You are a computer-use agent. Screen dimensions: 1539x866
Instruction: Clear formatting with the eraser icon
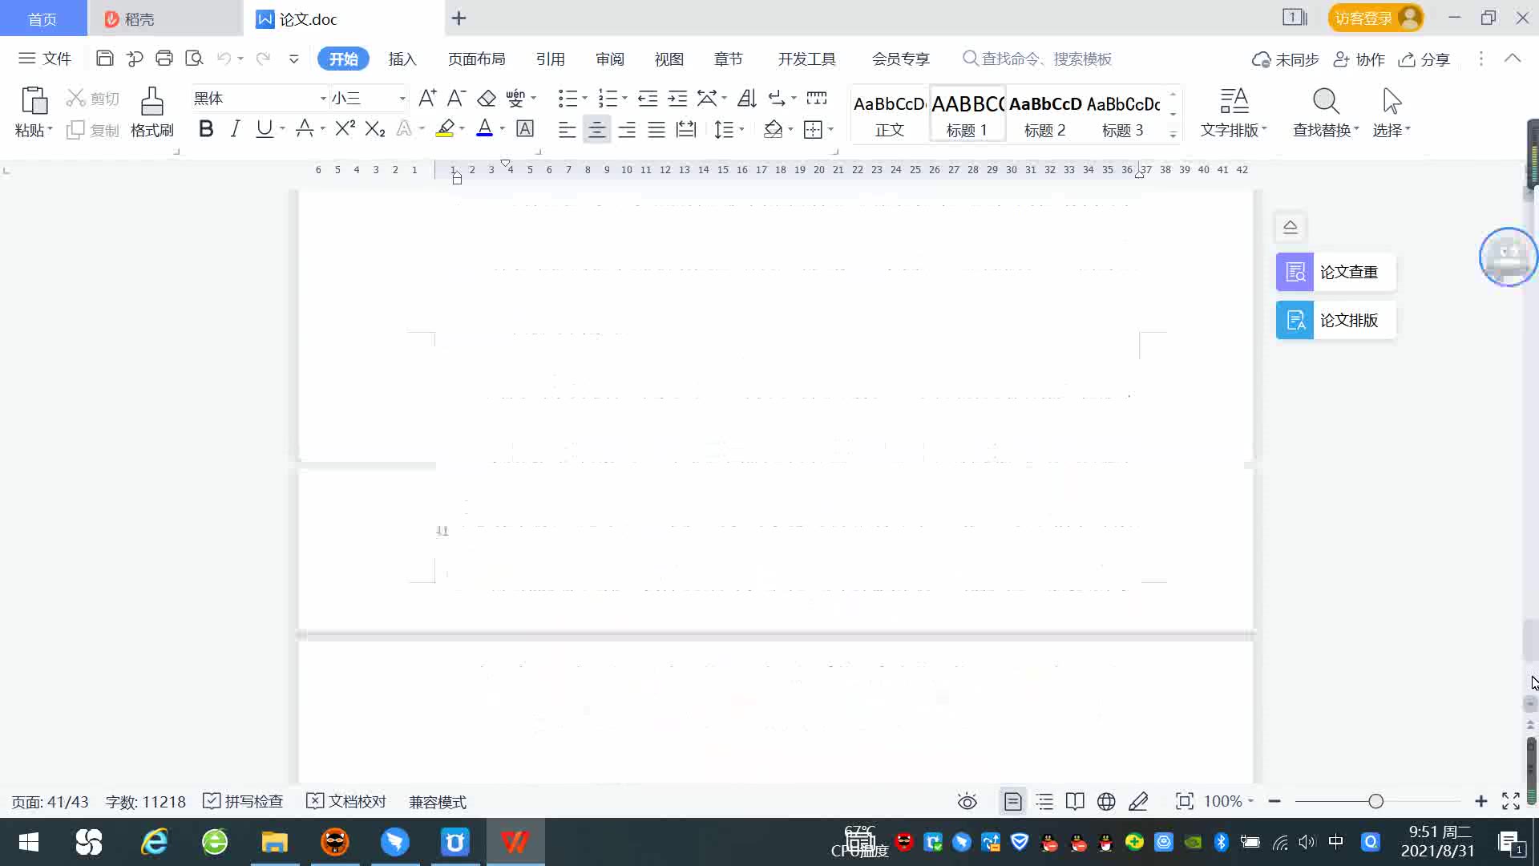(487, 98)
